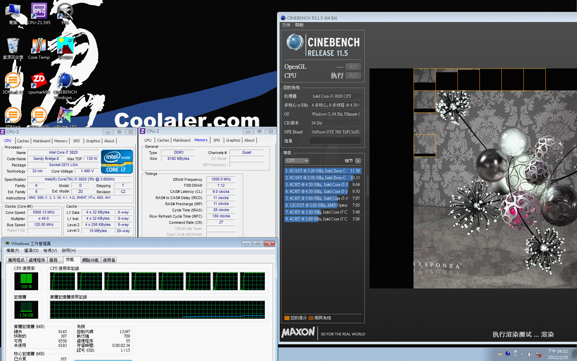Click the MAXON logo
Screen dimensions: 577x361
[298, 332]
